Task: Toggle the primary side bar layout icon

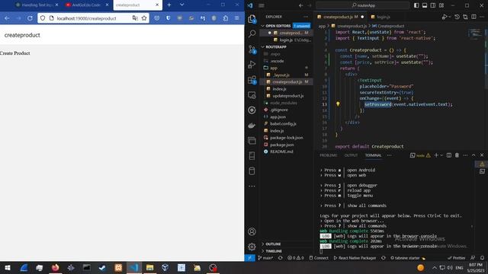Action: point(416,5)
